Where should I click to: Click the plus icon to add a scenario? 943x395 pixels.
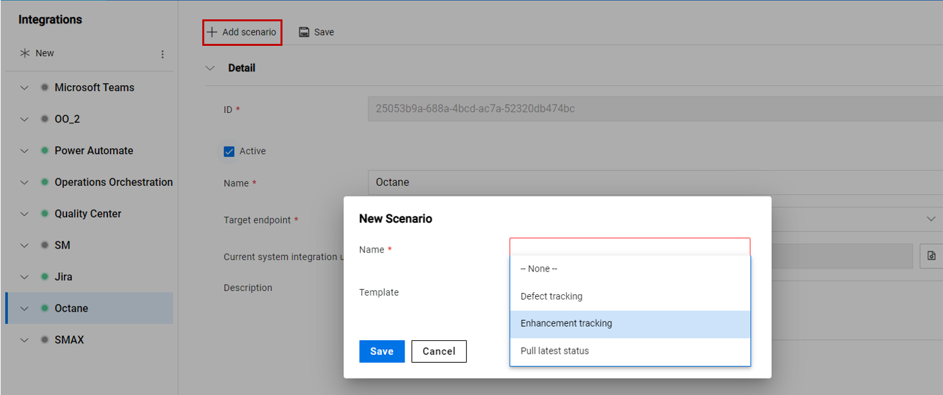pos(211,32)
